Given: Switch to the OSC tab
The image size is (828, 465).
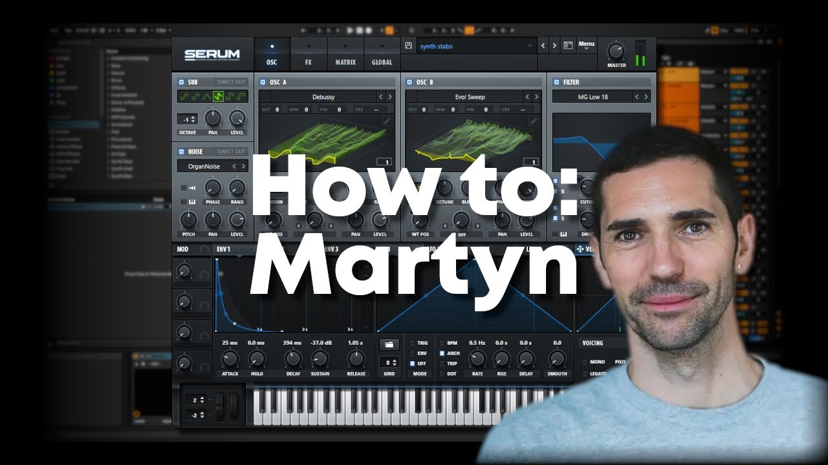Looking at the screenshot, I should coord(272,54).
